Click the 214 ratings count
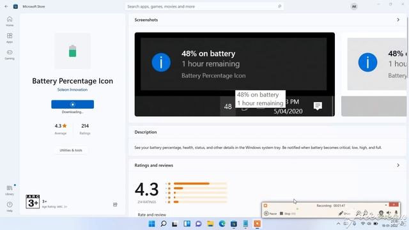Viewport: 409px width, 230px height. (85, 129)
